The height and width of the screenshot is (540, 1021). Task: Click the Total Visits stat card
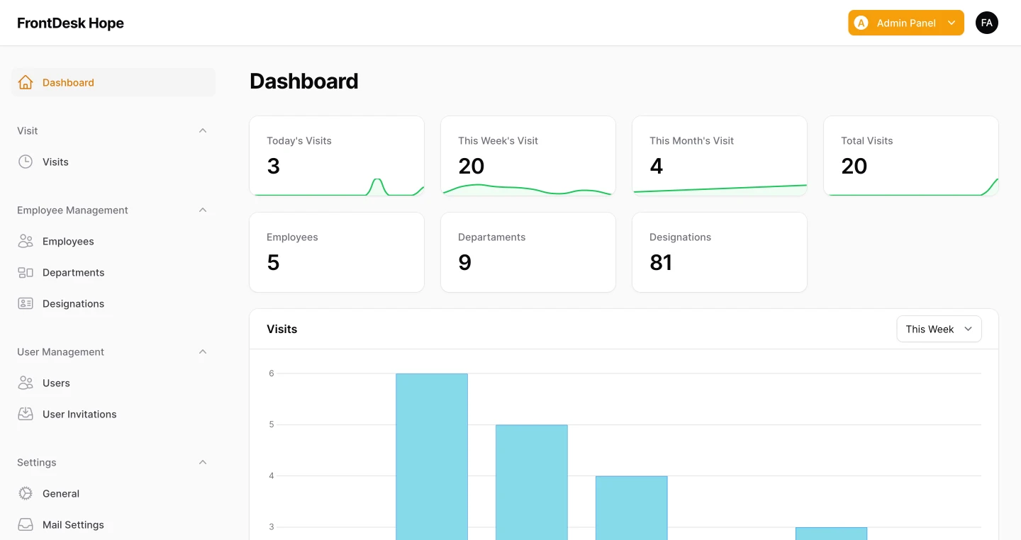(911, 156)
